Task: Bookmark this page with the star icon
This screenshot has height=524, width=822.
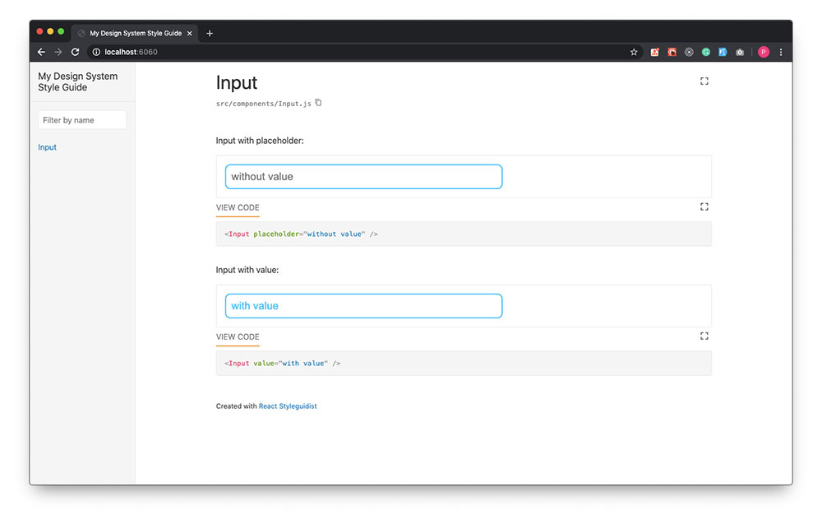Action: (x=634, y=52)
